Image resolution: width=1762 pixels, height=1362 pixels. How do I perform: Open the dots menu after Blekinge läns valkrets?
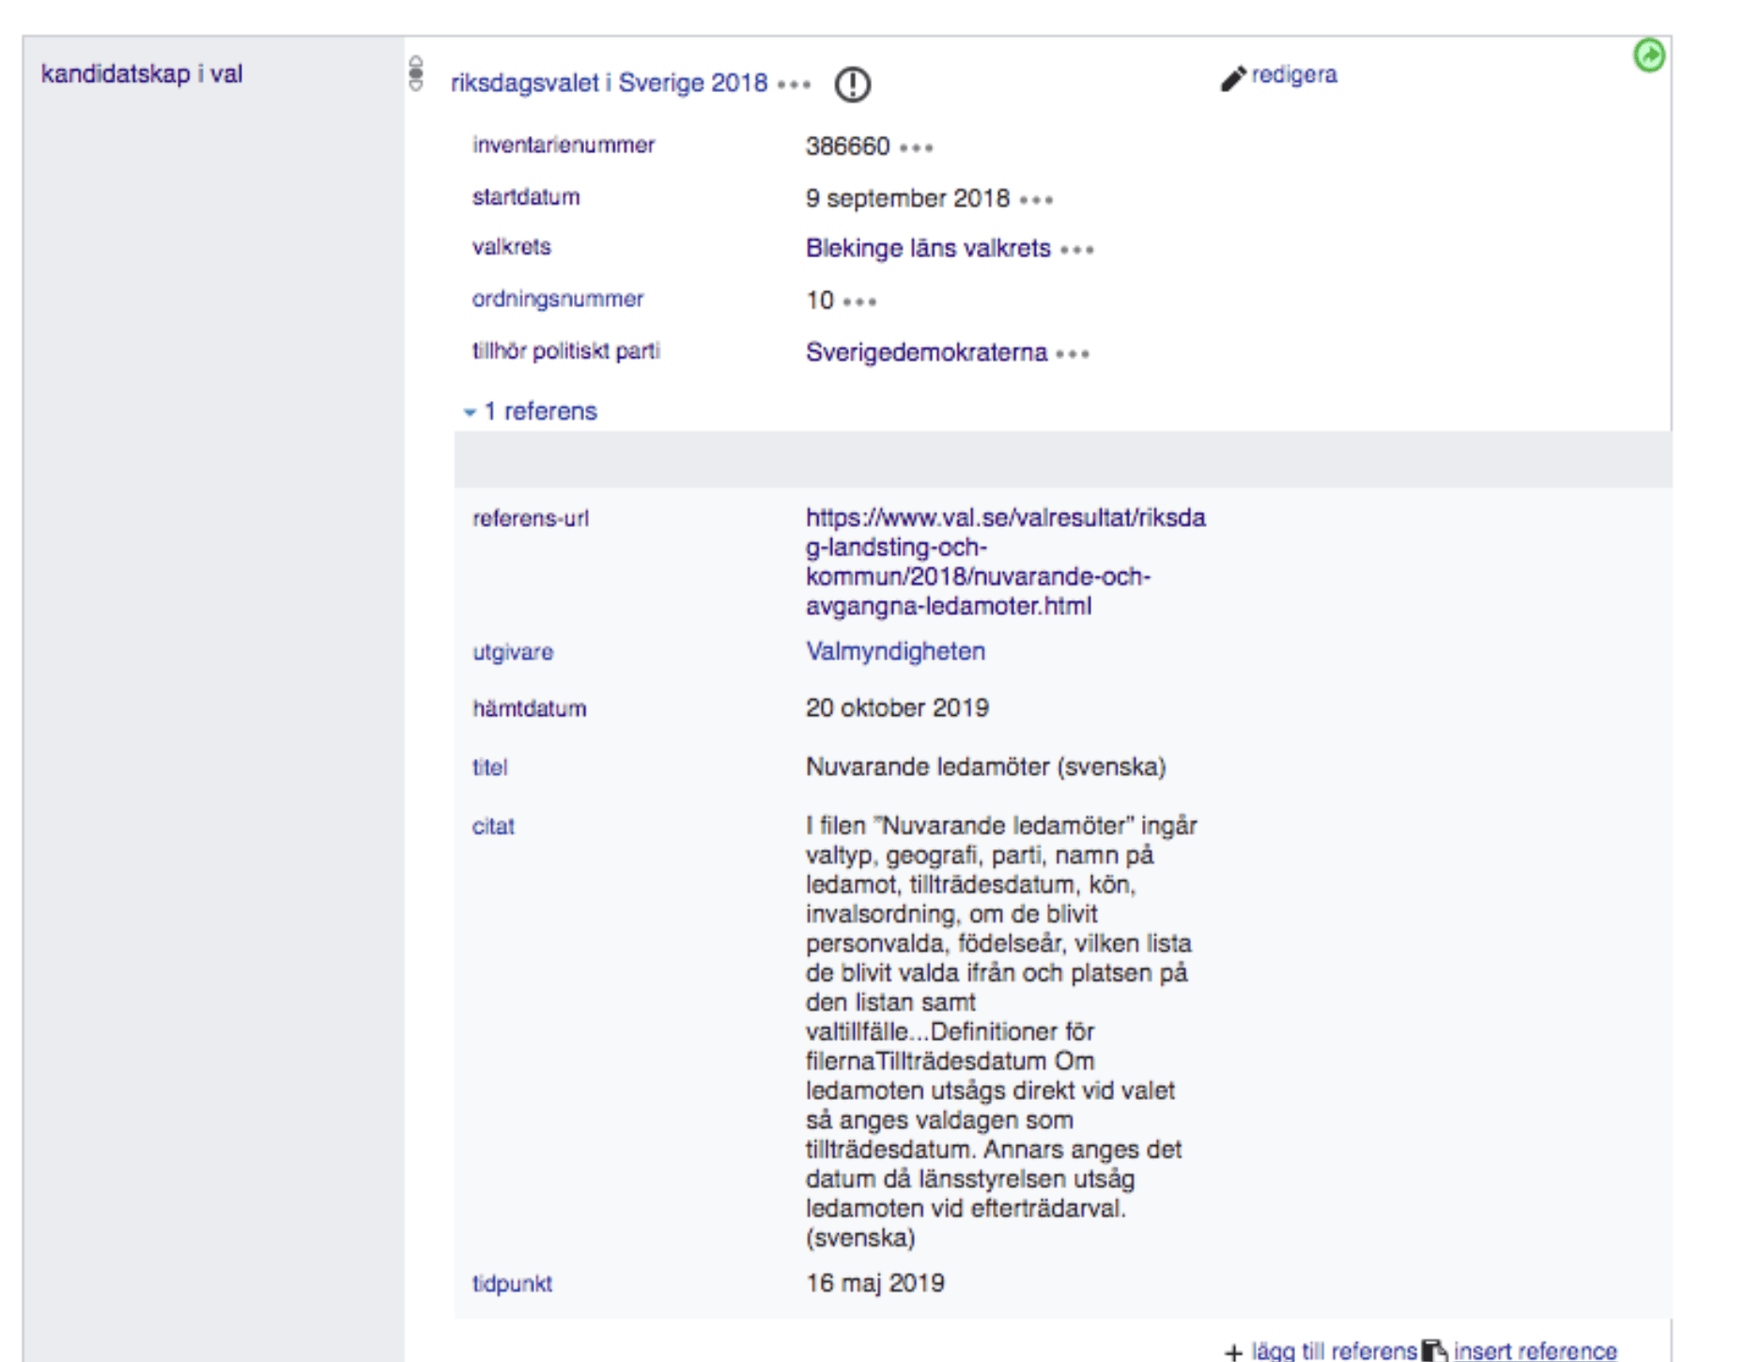click(x=1076, y=250)
